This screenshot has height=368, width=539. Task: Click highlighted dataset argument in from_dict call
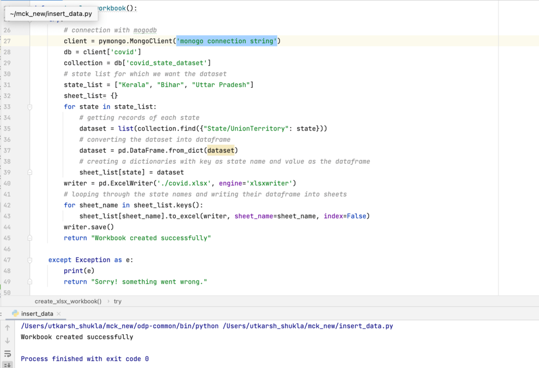click(x=221, y=151)
